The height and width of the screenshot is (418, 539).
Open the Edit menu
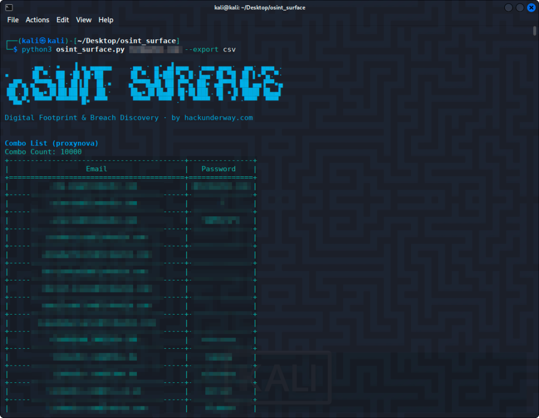[x=63, y=19]
